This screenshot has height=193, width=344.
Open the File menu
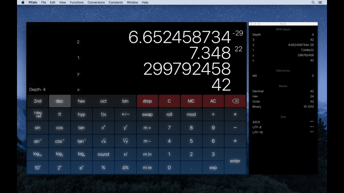(x=43, y=2)
